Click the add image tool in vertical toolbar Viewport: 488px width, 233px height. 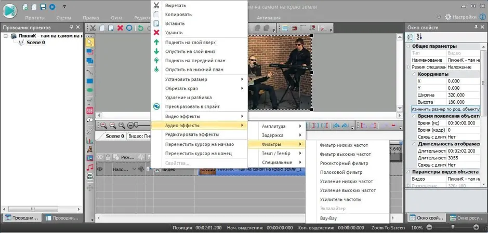pos(89,158)
